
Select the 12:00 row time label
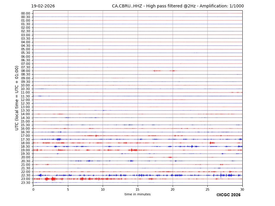point(26,100)
